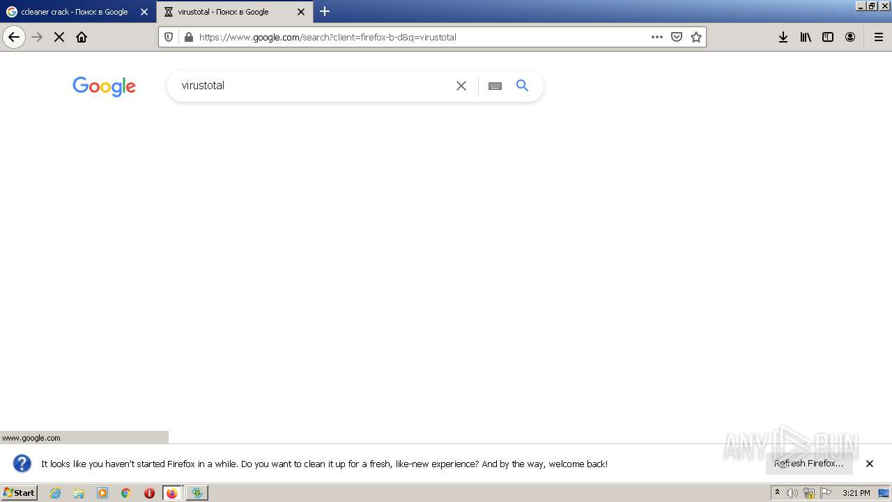Open the Firefox account menu
This screenshot has width=892, height=502.
pos(850,37)
